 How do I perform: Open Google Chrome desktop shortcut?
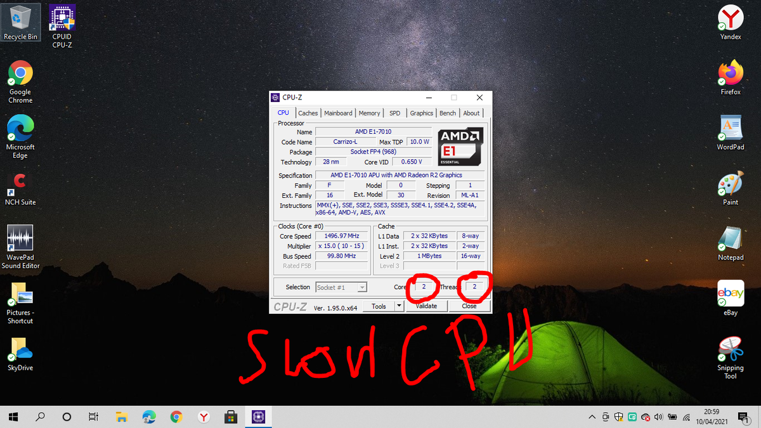tap(20, 82)
